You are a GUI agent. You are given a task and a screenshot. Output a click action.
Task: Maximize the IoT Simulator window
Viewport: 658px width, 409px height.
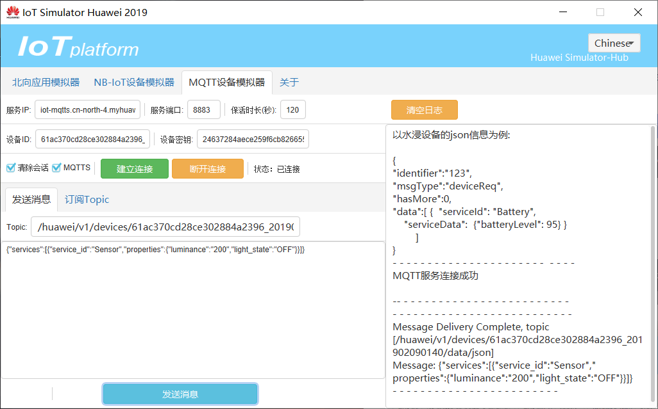[600, 12]
